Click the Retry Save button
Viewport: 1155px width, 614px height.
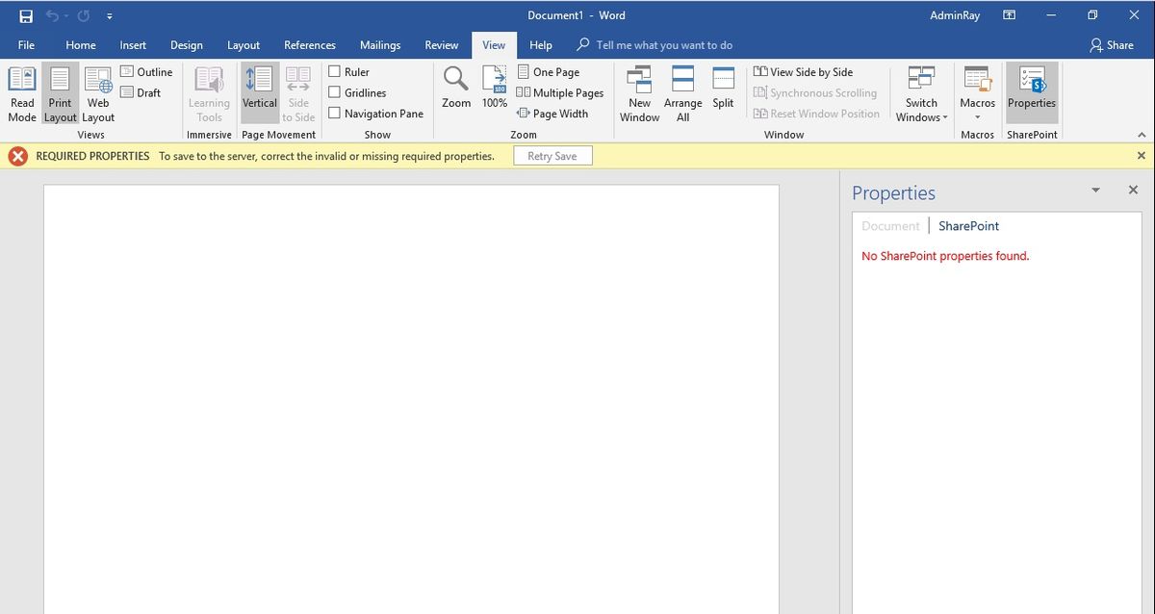coord(552,155)
